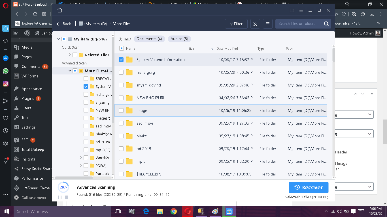Click My item (D:) in the breadcrumb
Screen dimensions: 387x217
[x=96, y=24]
